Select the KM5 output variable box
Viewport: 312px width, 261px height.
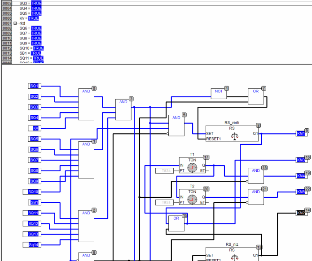pyautogui.click(x=301, y=192)
